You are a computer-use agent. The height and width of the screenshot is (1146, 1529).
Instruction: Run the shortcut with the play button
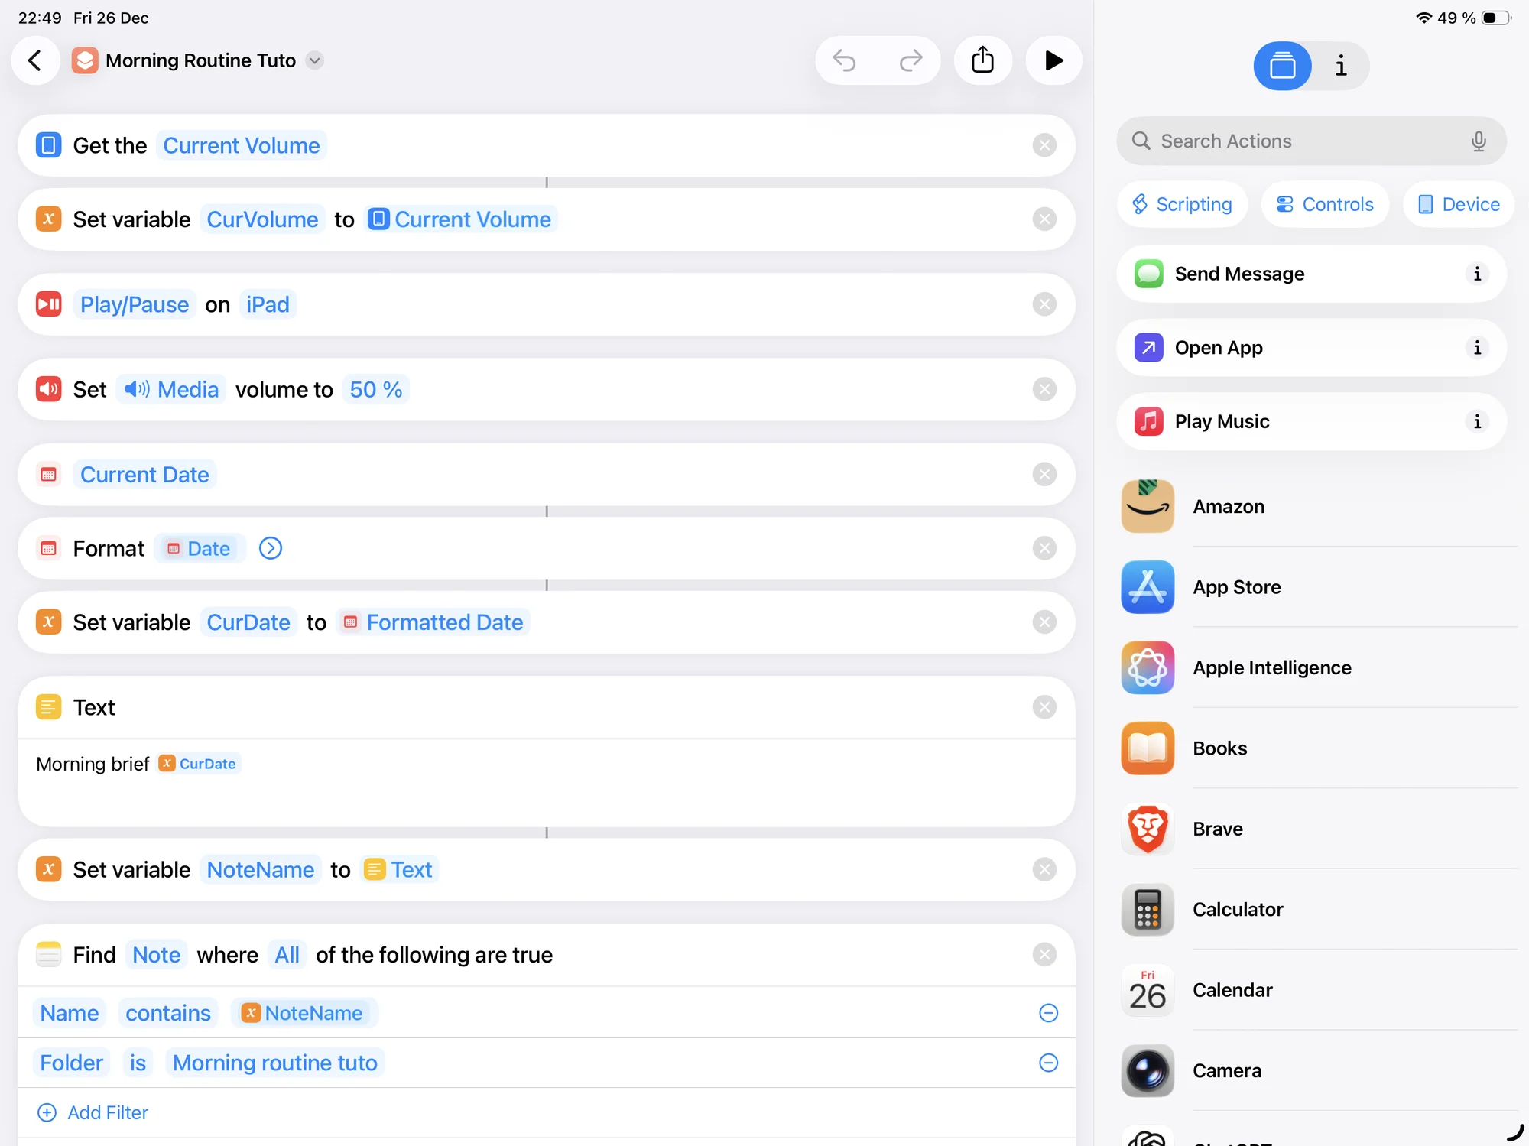(1053, 60)
